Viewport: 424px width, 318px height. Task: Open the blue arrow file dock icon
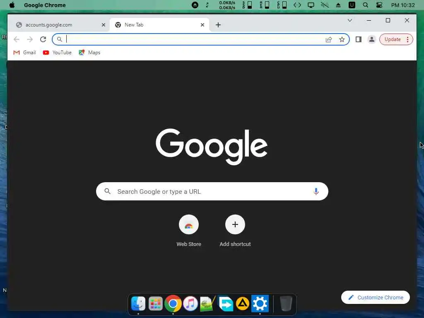225,304
